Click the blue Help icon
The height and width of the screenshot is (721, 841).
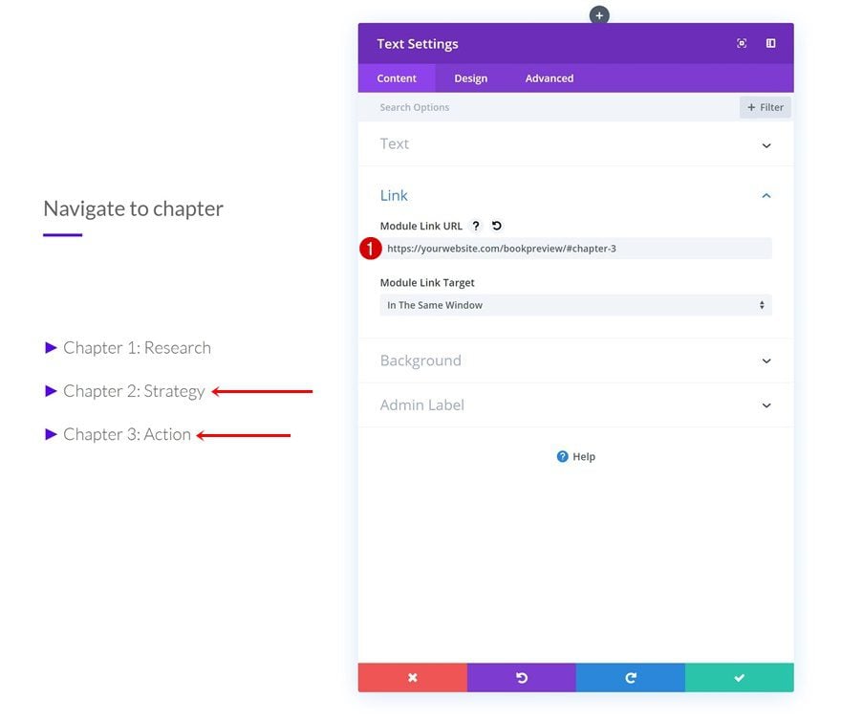562,456
